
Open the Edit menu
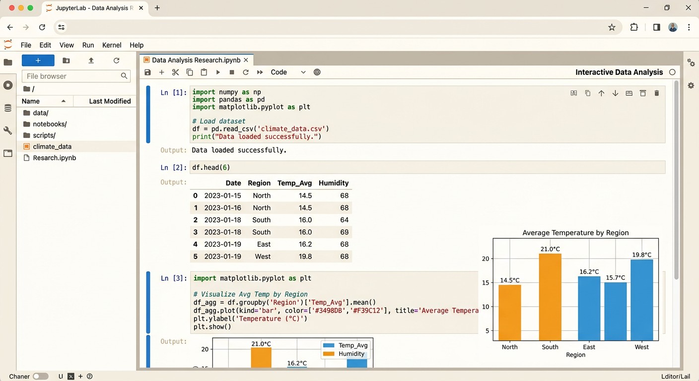click(45, 45)
